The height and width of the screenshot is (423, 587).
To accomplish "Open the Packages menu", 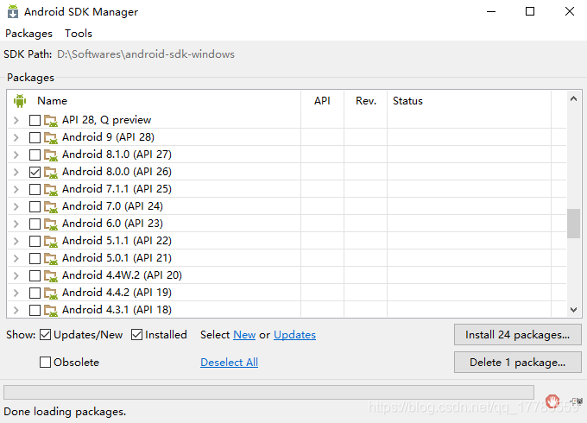I will pyautogui.click(x=28, y=34).
